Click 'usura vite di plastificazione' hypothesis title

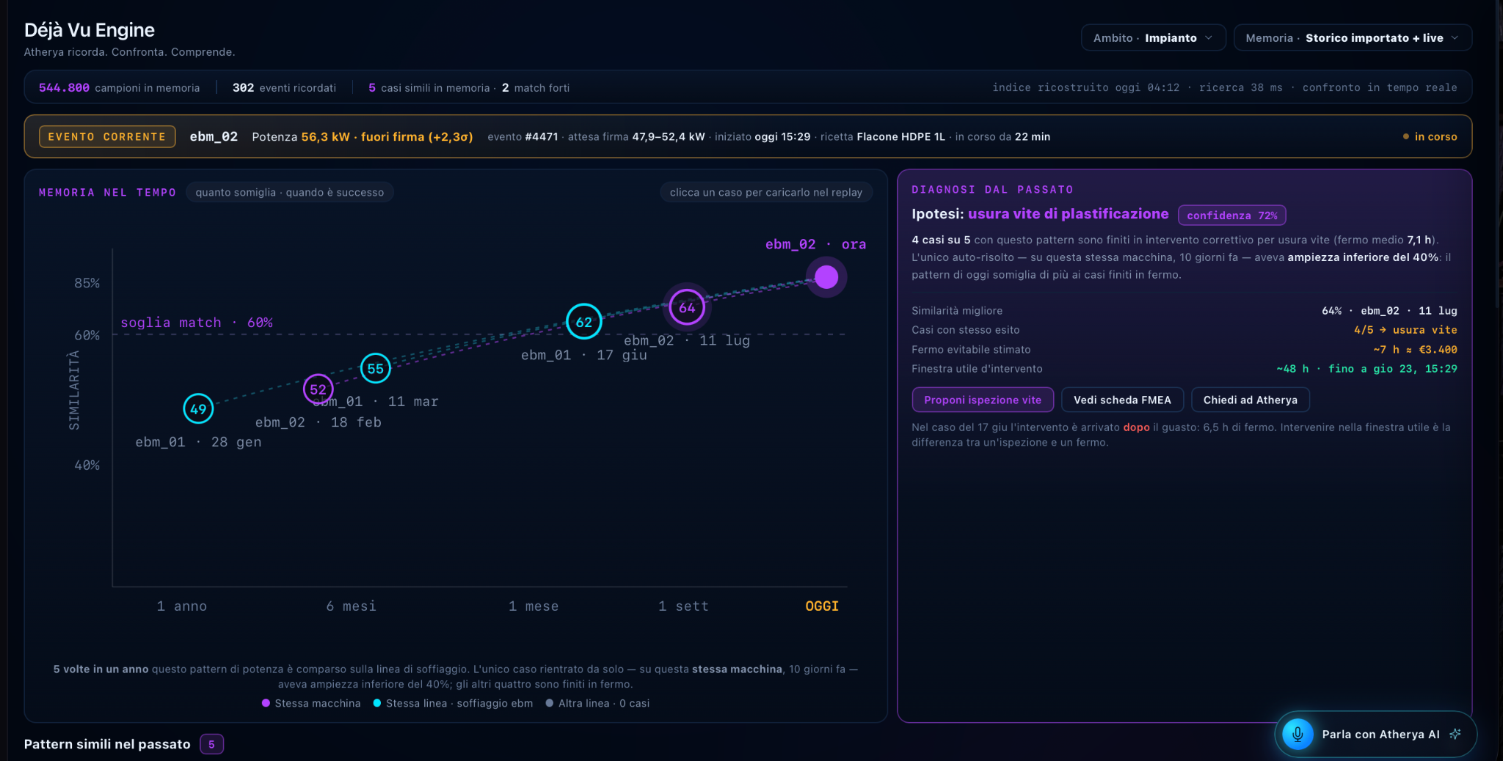1069,214
